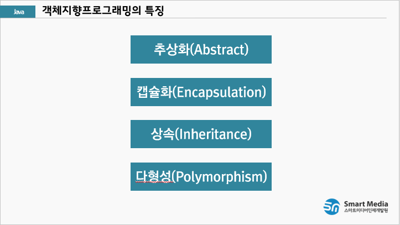Click the word Encapsulation in the second box

point(220,92)
